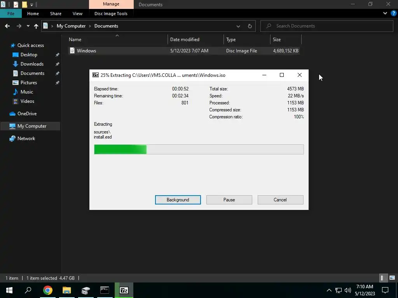Click Documents in address breadcrumb

pos(106,26)
